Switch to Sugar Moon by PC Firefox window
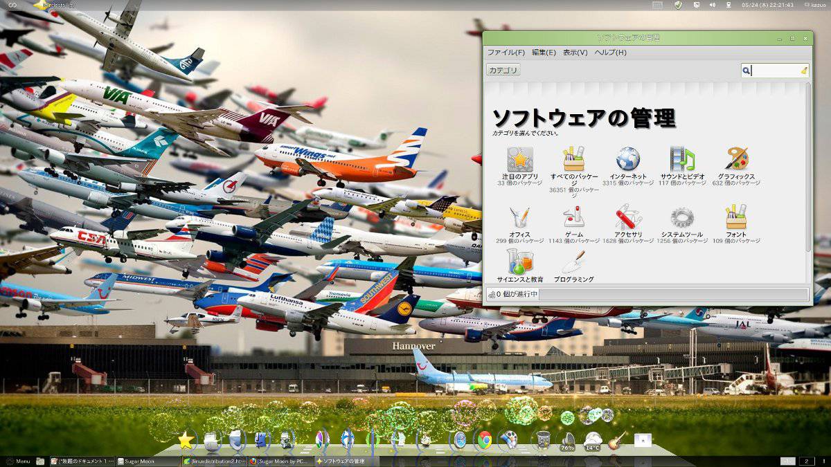The image size is (831, 467). pyautogui.click(x=280, y=461)
